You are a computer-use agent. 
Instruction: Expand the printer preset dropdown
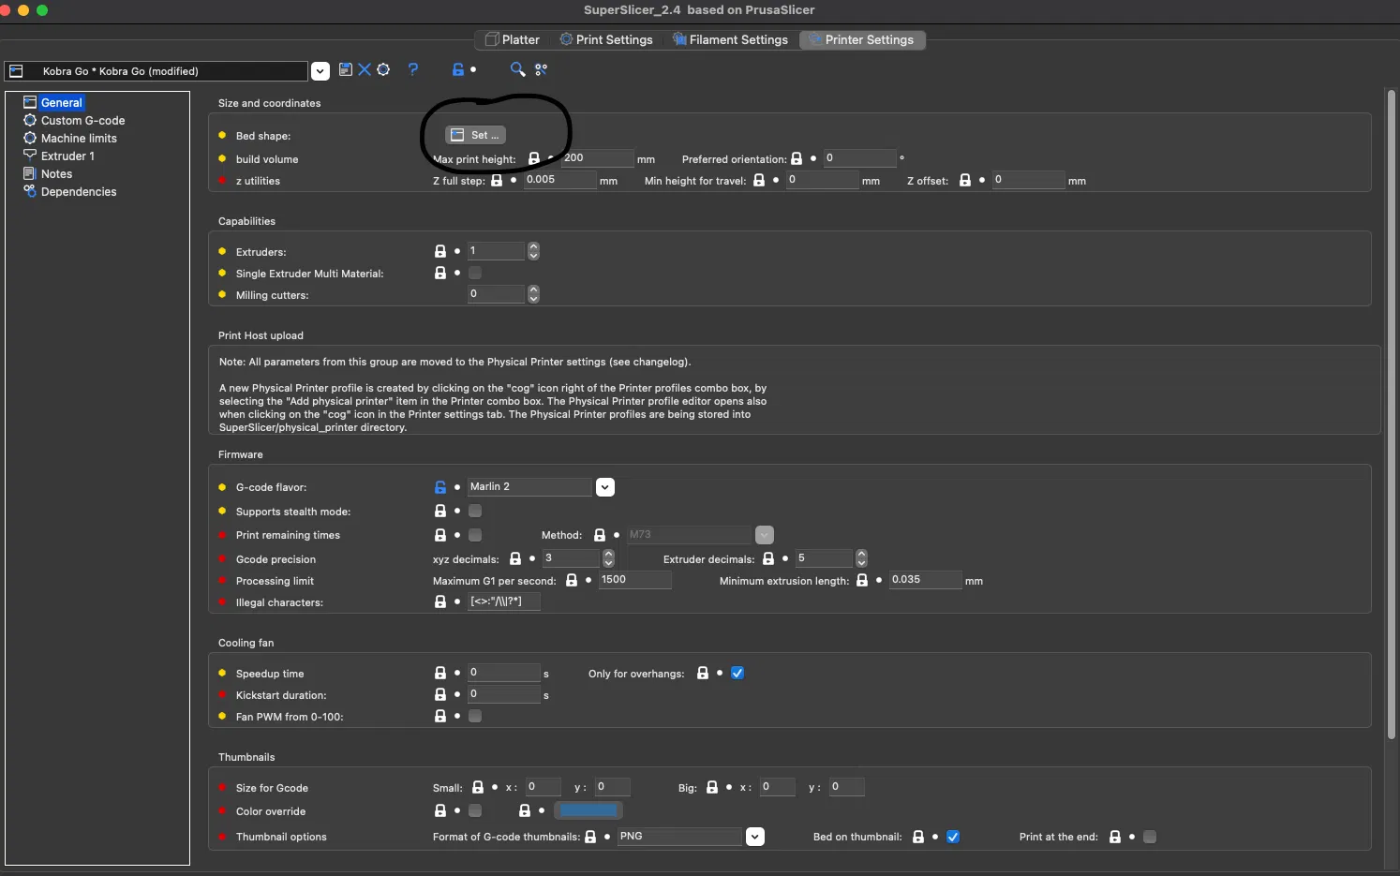(x=320, y=71)
